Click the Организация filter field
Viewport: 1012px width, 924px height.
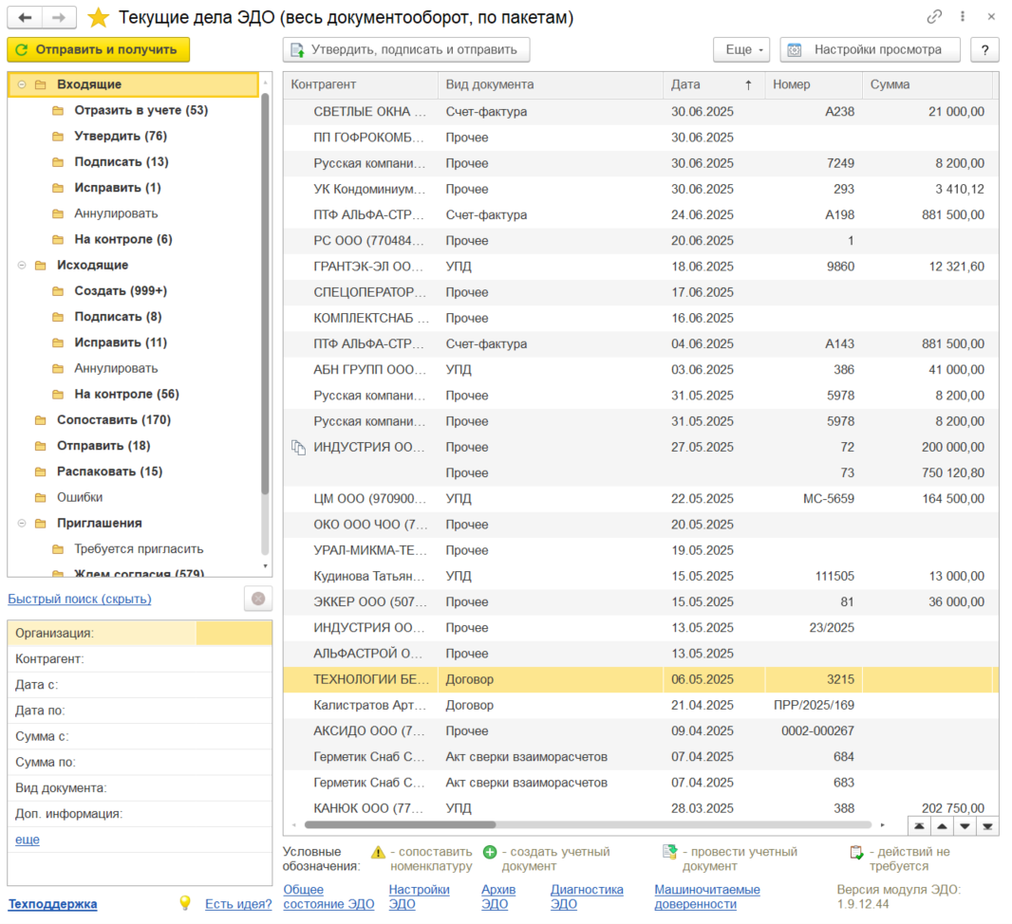click(x=141, y=633)
